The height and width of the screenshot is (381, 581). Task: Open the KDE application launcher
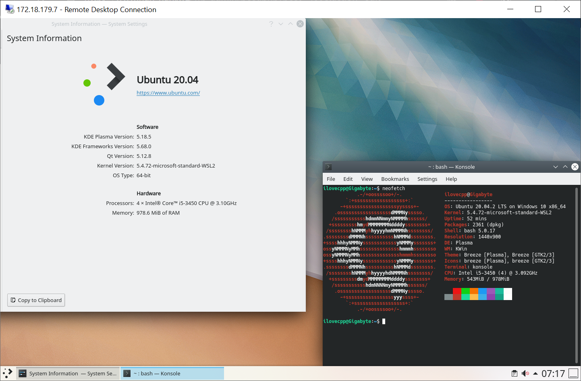pos(8,373)
